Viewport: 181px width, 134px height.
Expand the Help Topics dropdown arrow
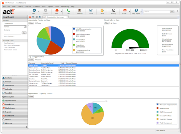(x=141, y=11)
